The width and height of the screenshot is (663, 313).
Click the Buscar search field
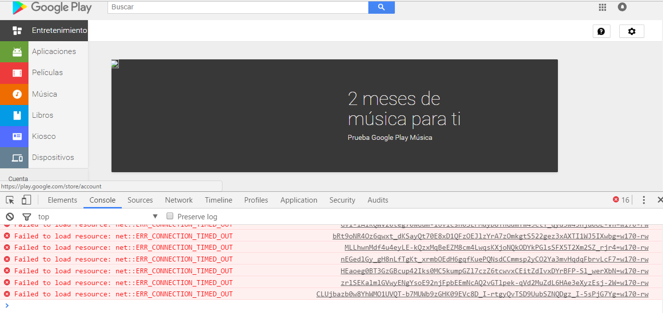coord(238,7)
